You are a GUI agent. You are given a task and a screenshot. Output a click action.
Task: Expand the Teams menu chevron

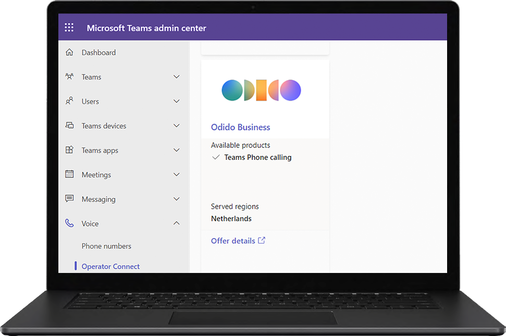tap(177, 77)
